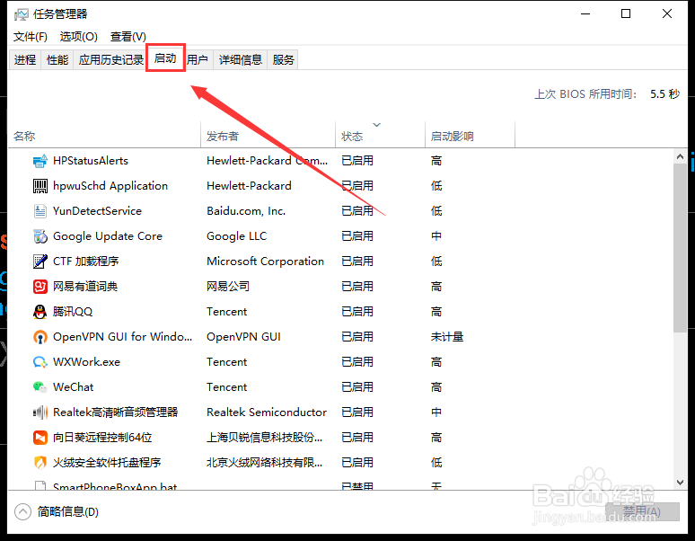Screen dimensions: 695x541
Task: Open the 查看(V) menu
Action: pos(128,36)
